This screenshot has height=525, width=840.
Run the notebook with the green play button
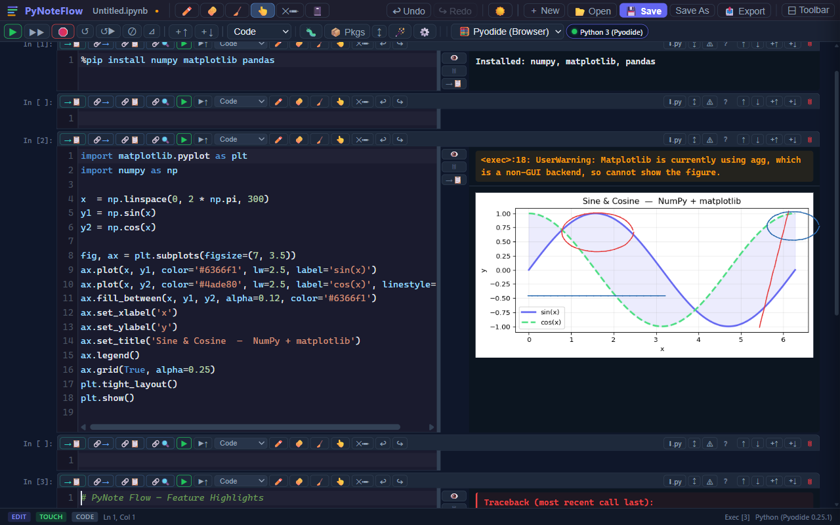(12, 31)
